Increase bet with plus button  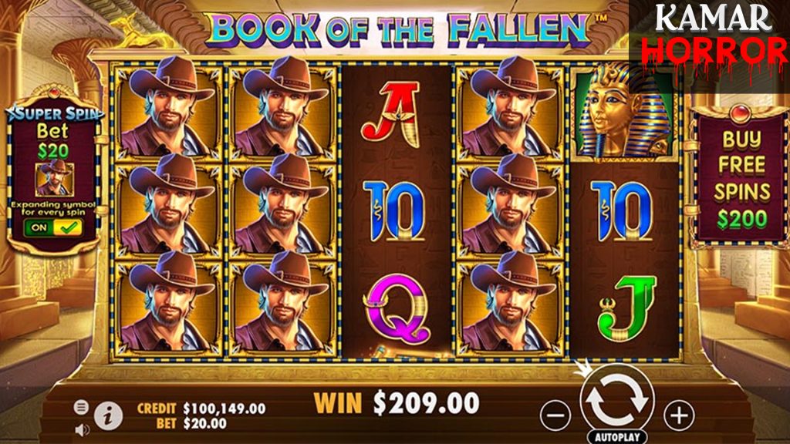(x=679, y=415)
